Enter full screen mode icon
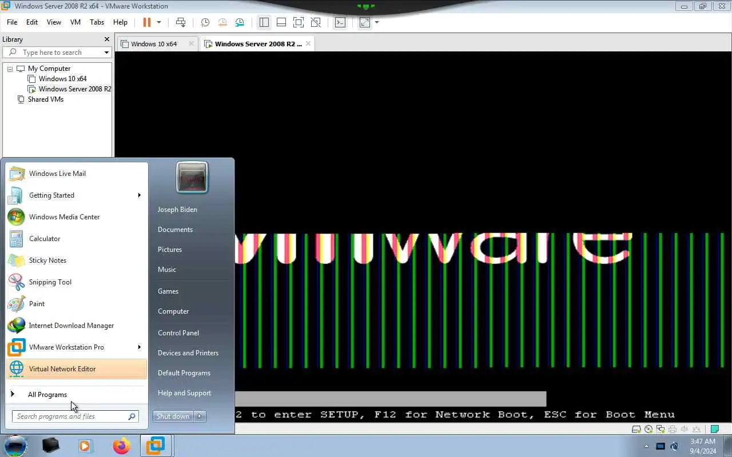 [299, 22]
